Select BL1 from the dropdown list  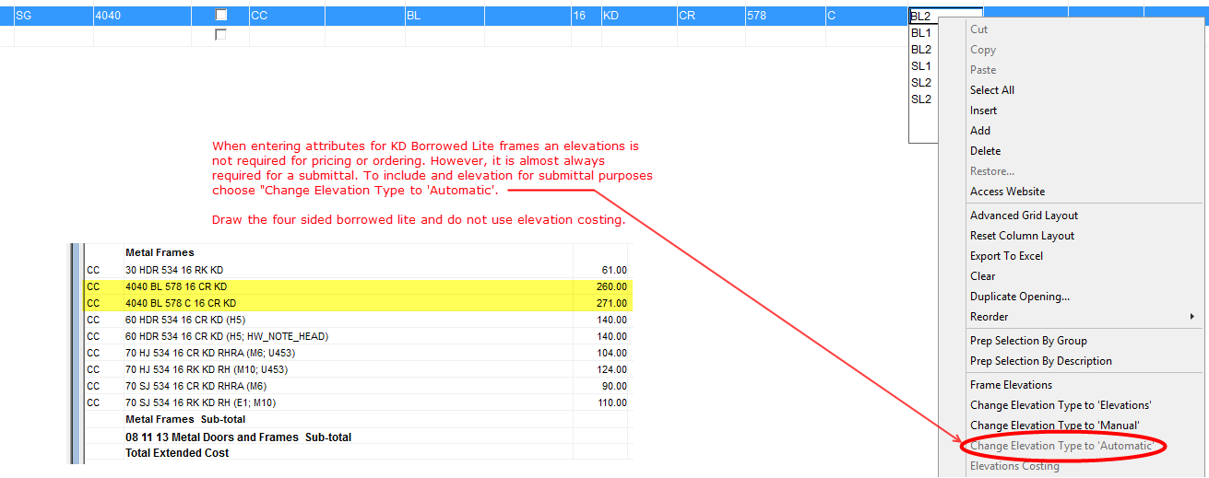click(x=921, y=33)
